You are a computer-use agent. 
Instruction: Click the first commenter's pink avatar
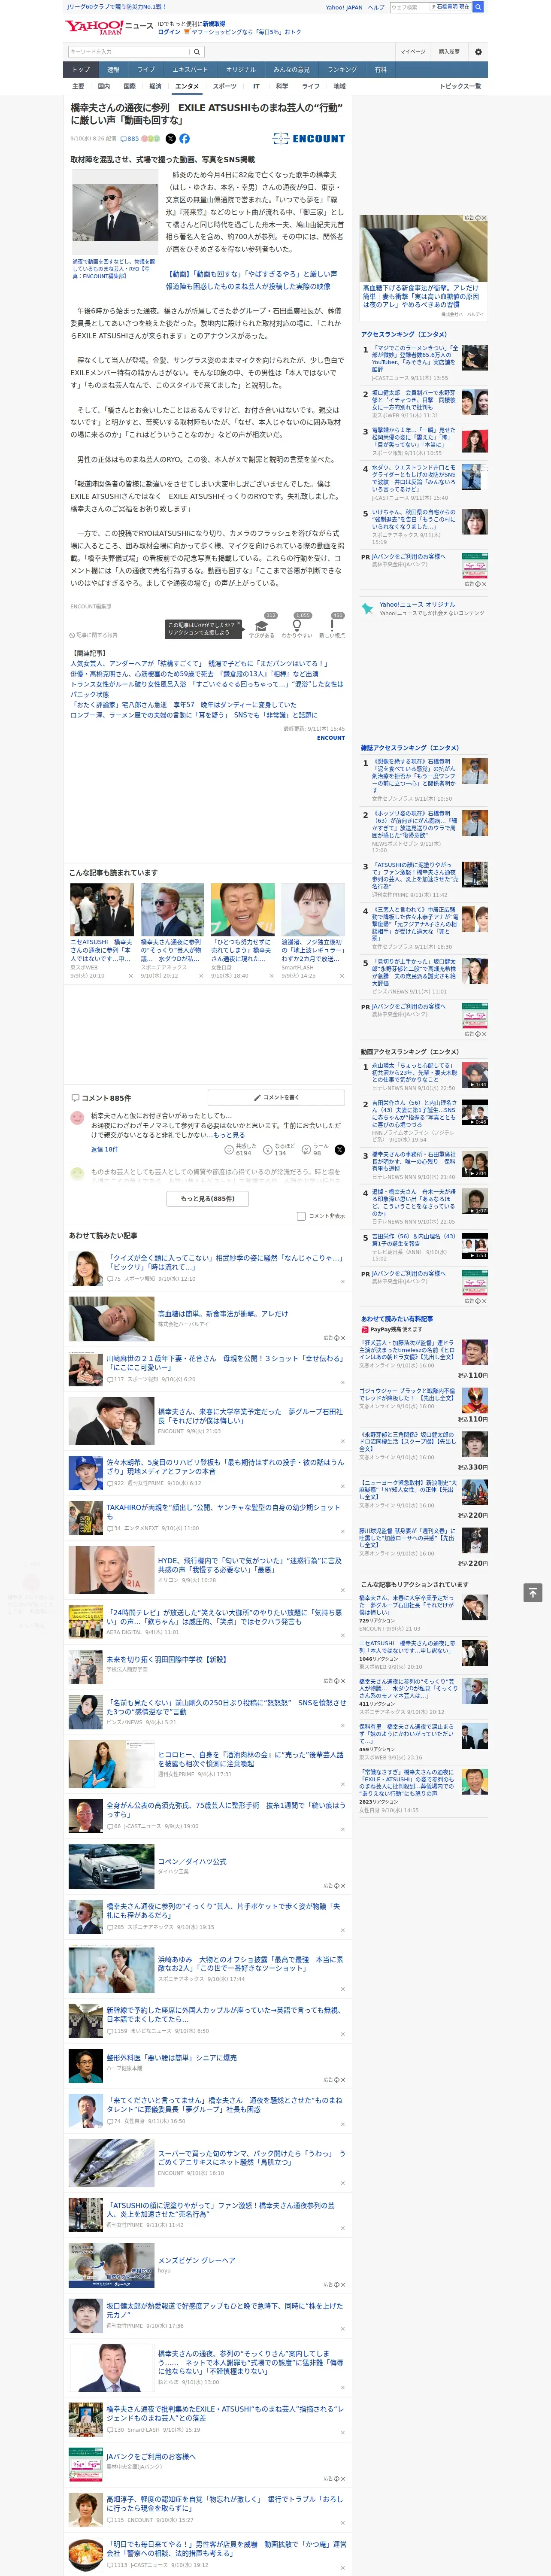coord(77,1118)
